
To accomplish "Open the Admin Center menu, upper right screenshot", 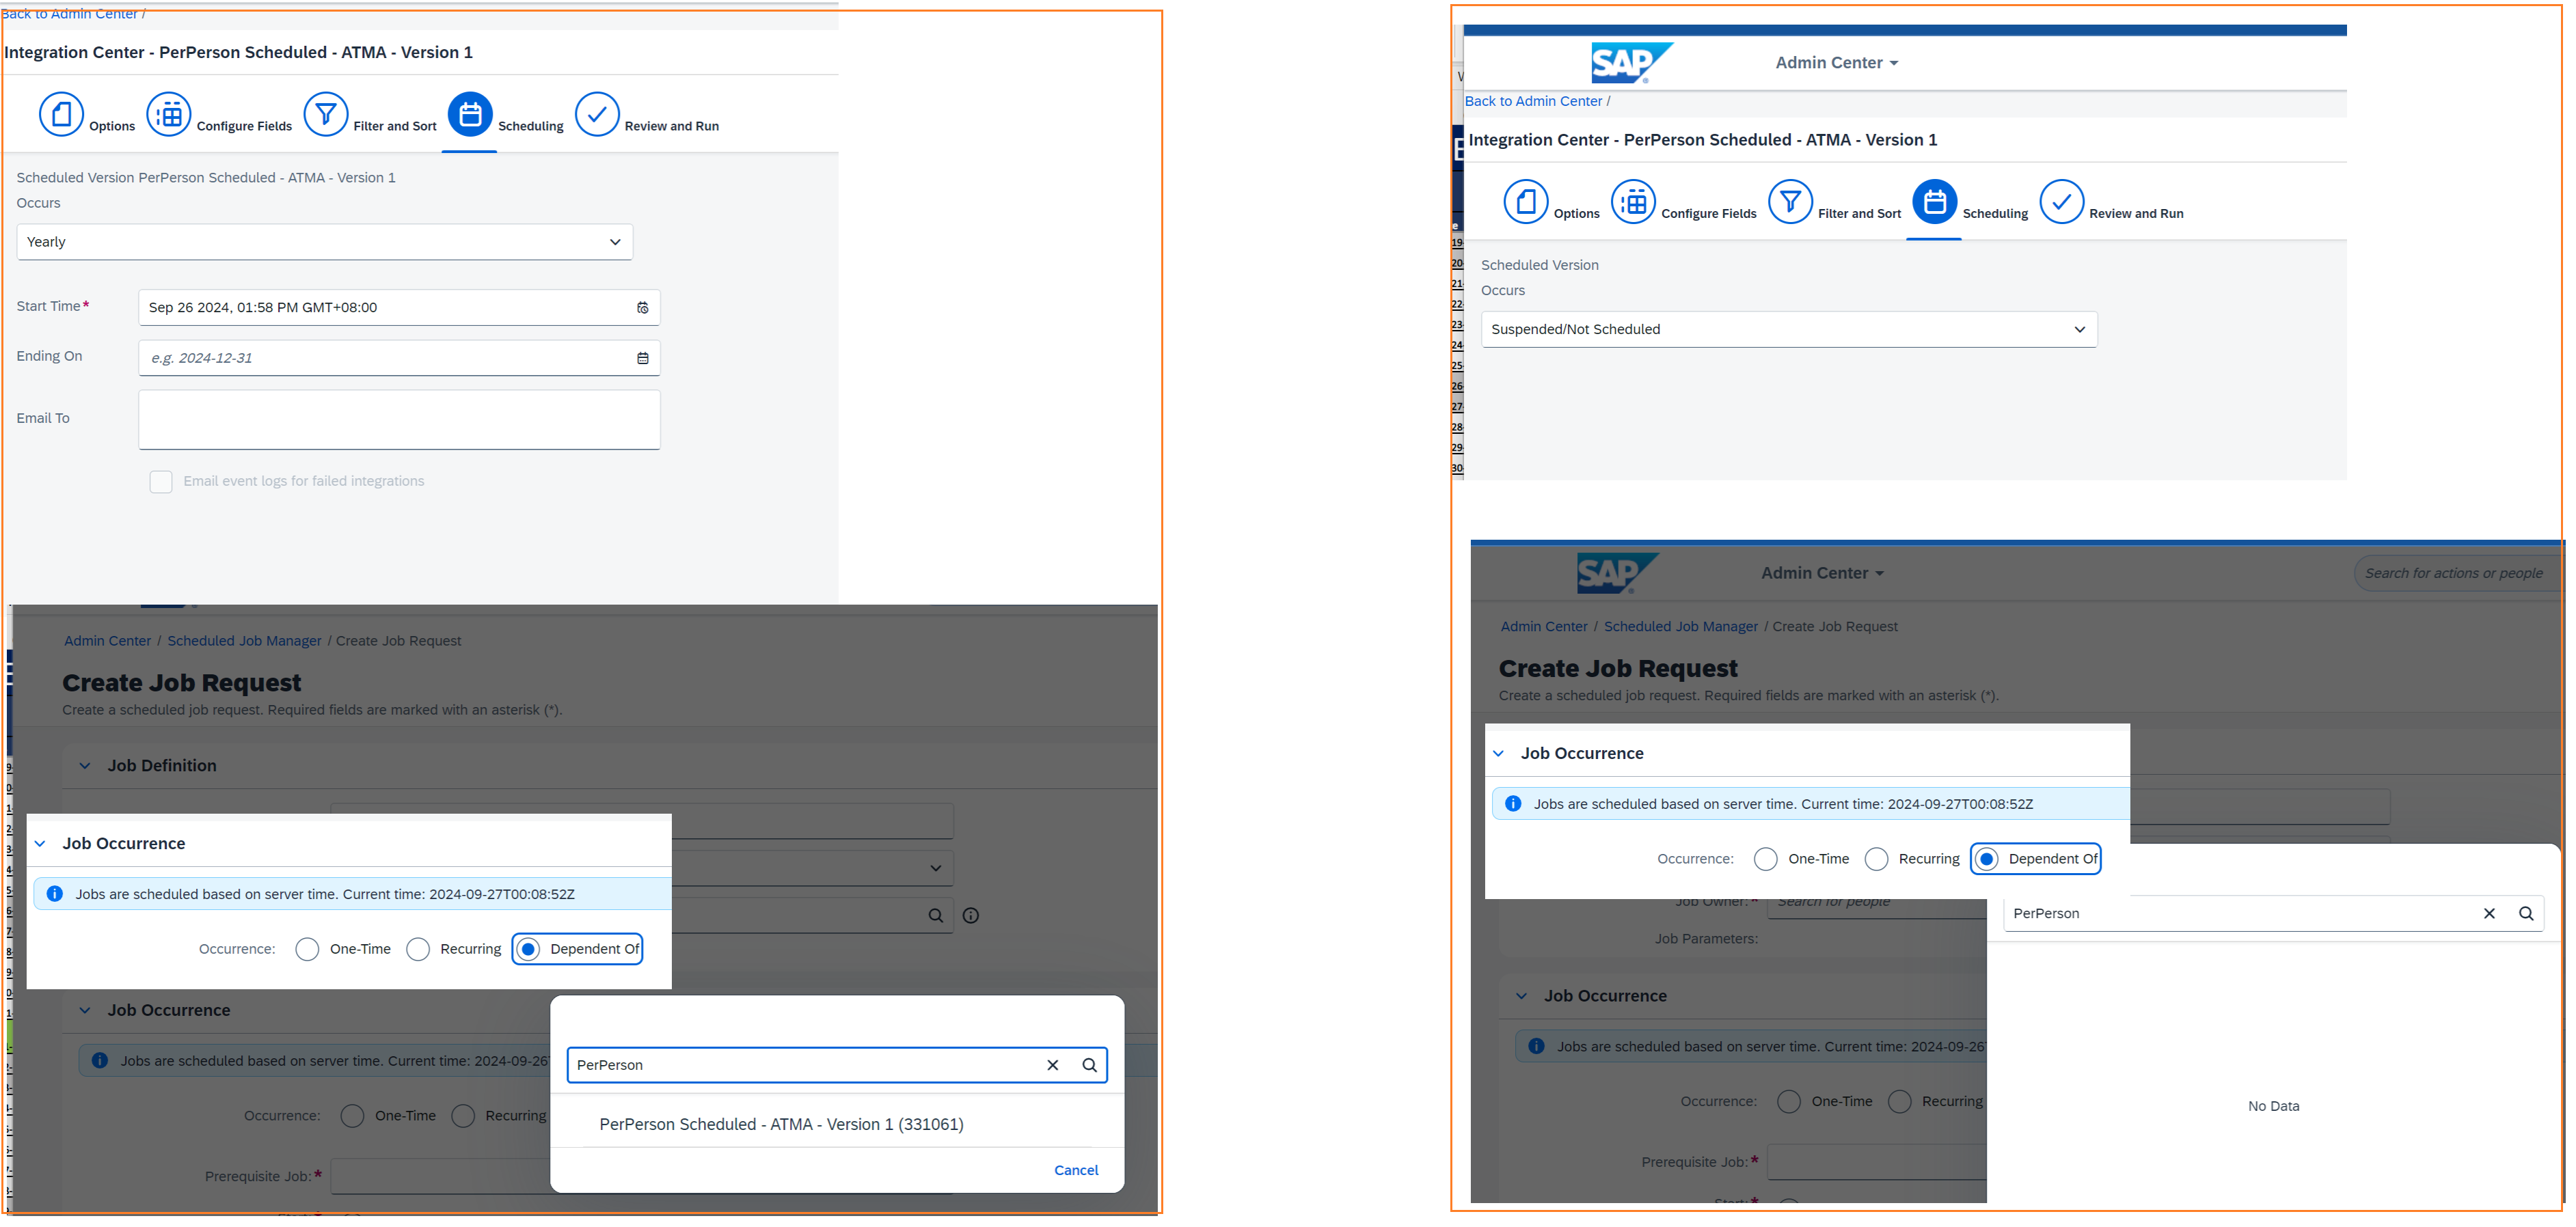I will 1837,63.
